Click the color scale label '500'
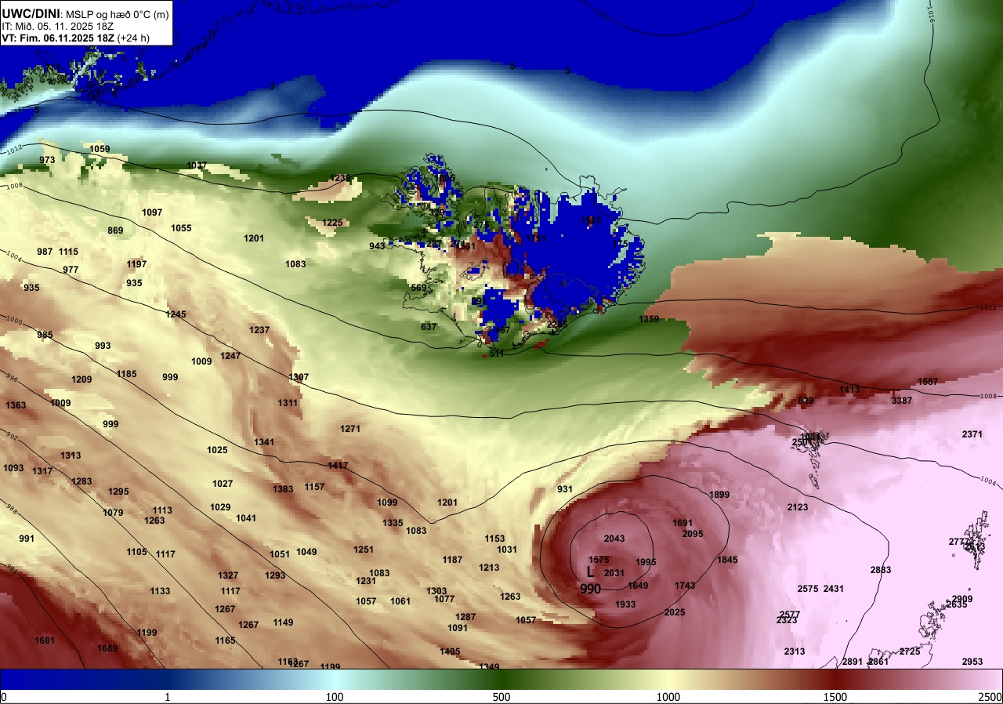This screenshot has width=1003, height=704. (x=501, y=697)
